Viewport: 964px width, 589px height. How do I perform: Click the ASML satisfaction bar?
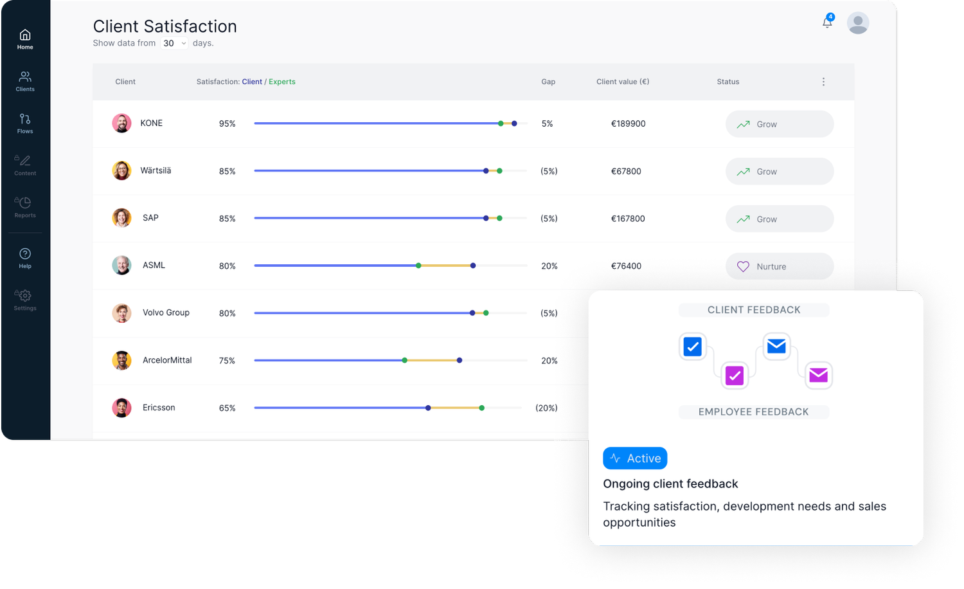coord(391,266)
